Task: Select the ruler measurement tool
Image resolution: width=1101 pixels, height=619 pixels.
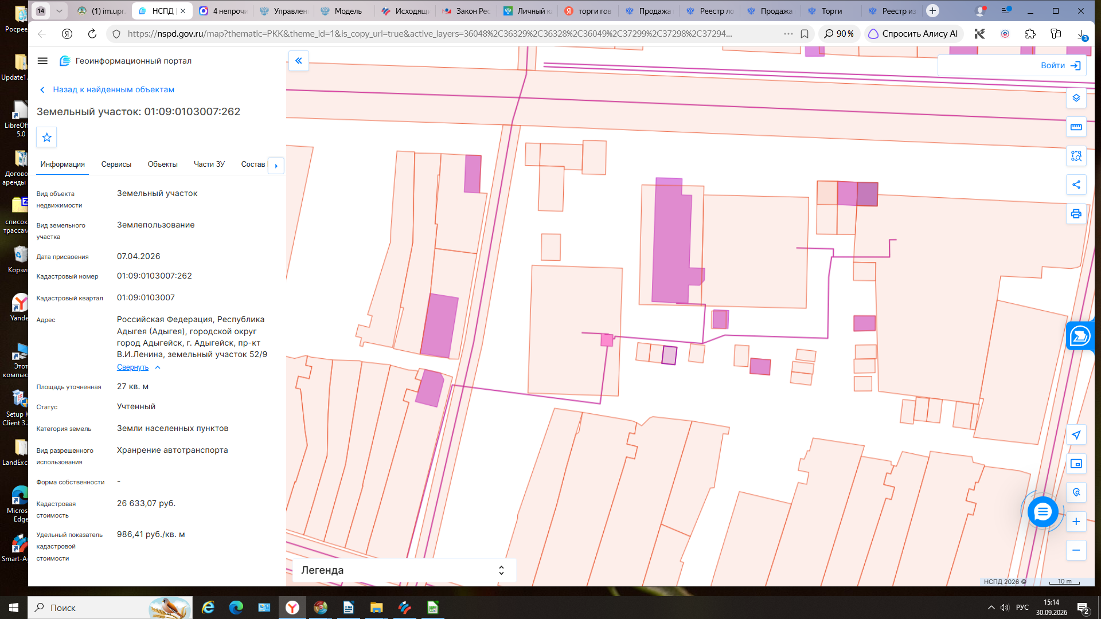Action: pyautogui.click(x=1076, y=127)
